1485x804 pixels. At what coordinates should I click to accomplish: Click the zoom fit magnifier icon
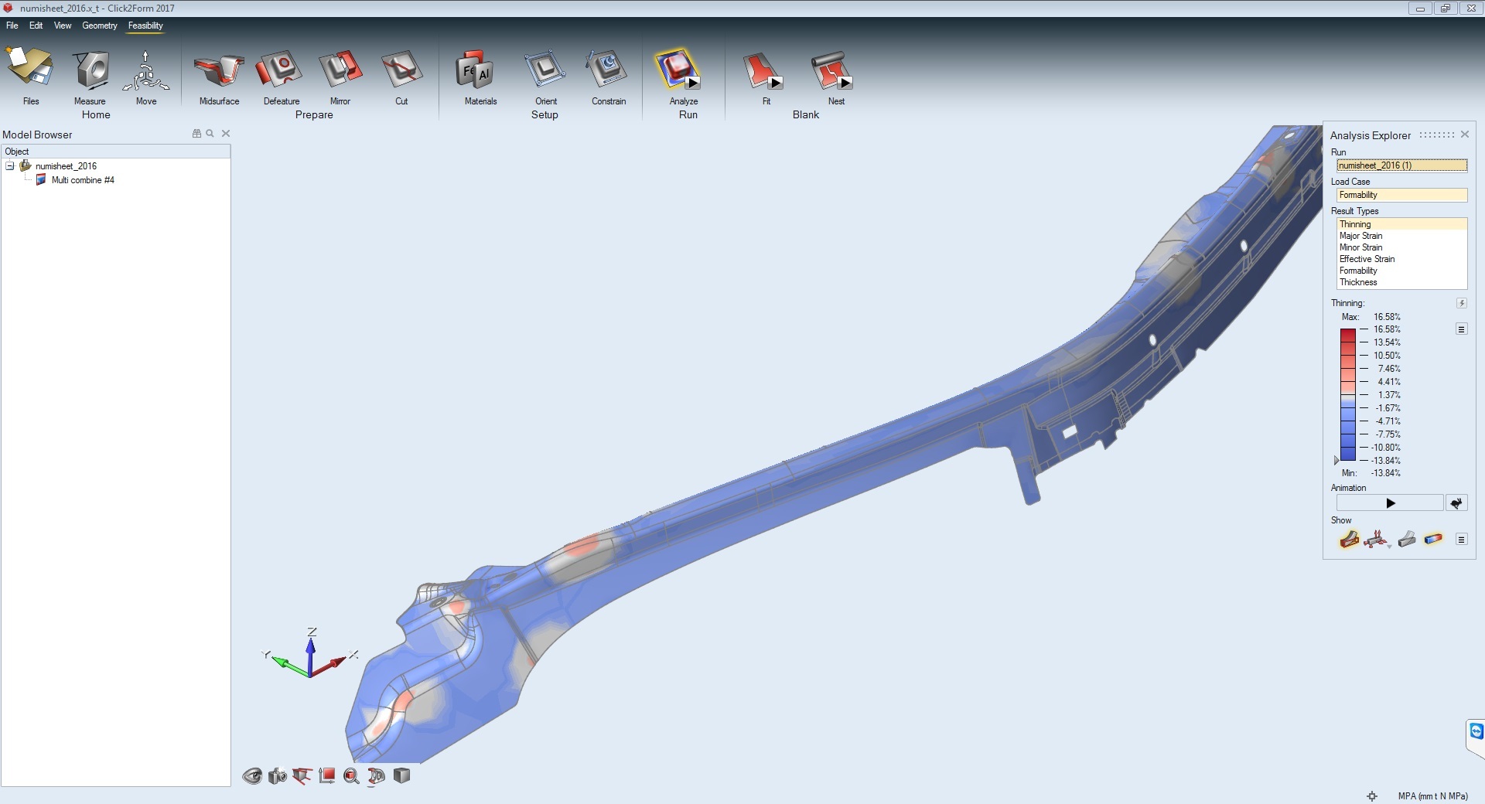point(351,776)
